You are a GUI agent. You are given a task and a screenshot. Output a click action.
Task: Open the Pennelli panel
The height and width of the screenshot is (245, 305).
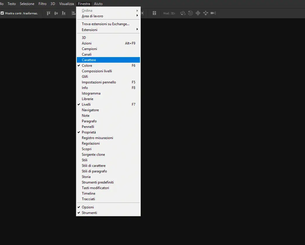(108, 127)
